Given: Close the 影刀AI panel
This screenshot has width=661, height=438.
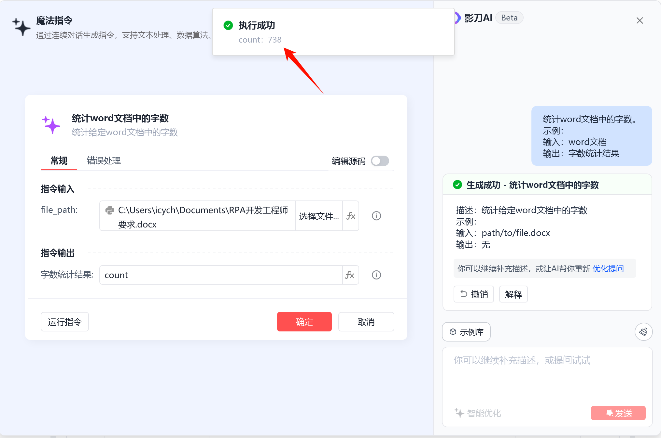Looking at the screenshot, I should pyautogui.click(x=640, y=20).
